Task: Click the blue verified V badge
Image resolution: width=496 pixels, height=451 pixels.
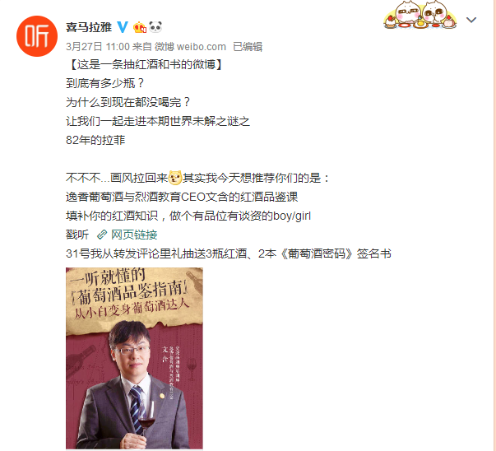Action: coord(123,27)
